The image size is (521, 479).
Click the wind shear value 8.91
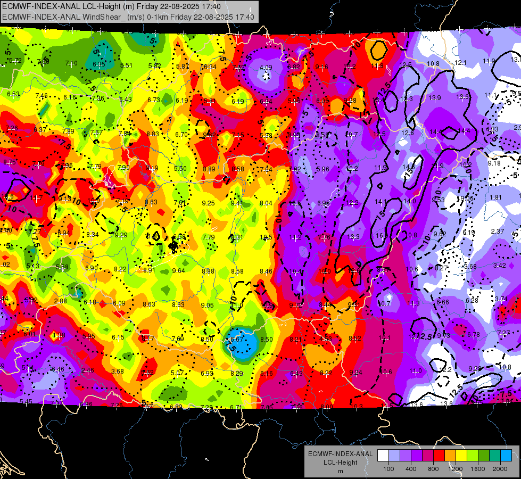coord(149,270)
